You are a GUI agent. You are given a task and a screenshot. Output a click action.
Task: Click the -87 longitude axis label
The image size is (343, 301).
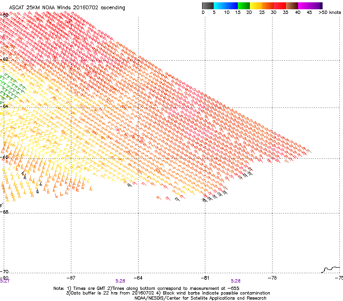click(71, 278)
